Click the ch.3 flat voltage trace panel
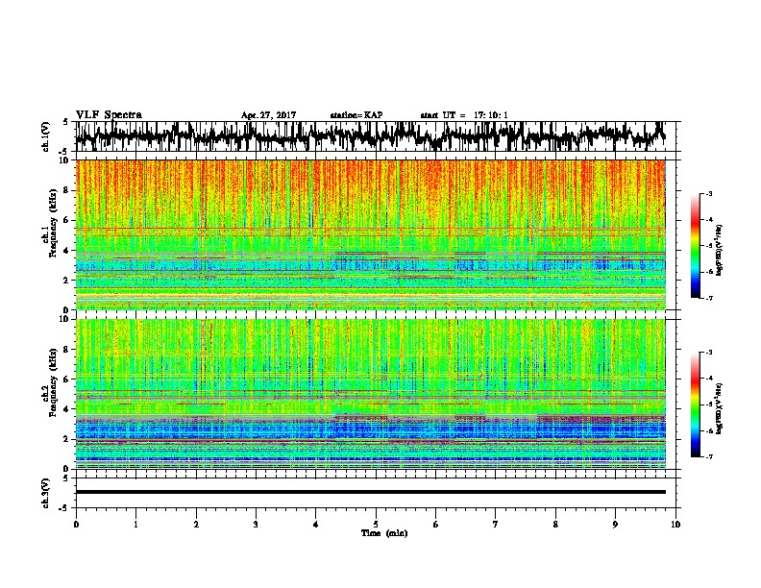Screen dimensions: 761x588 pyautogui.click(x=376, y=493)
